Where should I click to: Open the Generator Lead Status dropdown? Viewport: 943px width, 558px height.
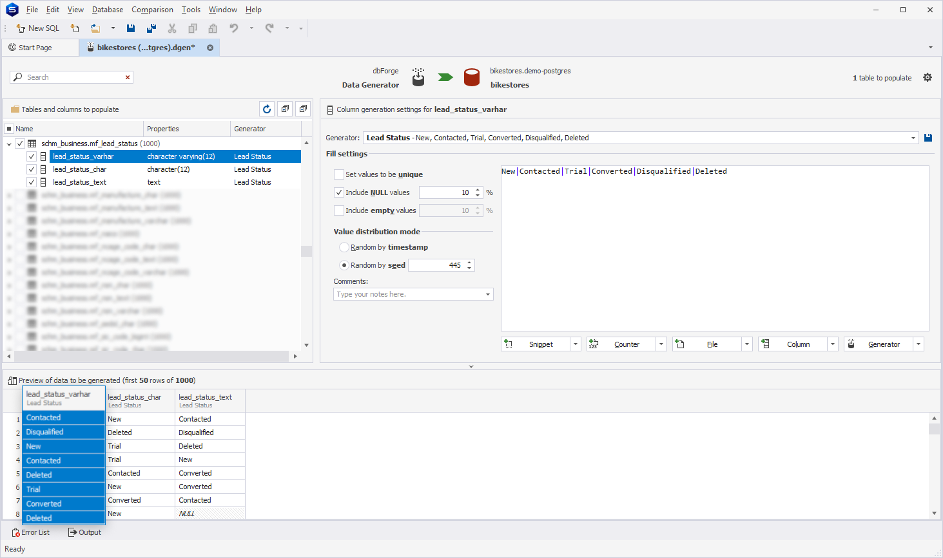913,138
